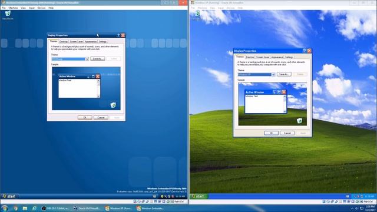The image size is (377, 212).
Task: Click help question mark in POSReady dialog title
Action: click(118, 35)
